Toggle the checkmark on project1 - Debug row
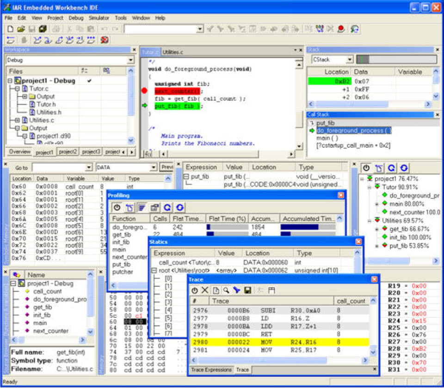Image resolution: width=444 pixels, height=388 pixels. (89, 81)
